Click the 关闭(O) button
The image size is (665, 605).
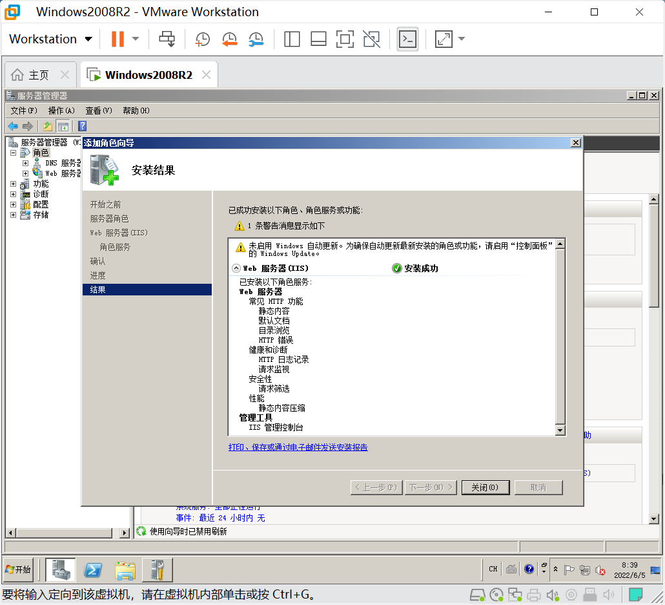pos(485,487)
